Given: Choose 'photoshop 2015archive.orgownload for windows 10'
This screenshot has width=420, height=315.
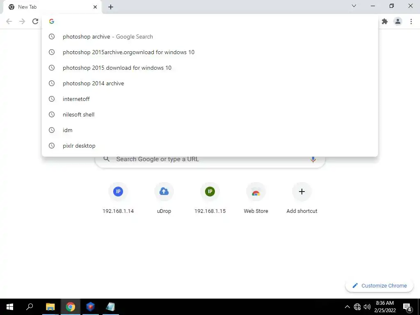Looking at the screenshot, I should 210,52.
